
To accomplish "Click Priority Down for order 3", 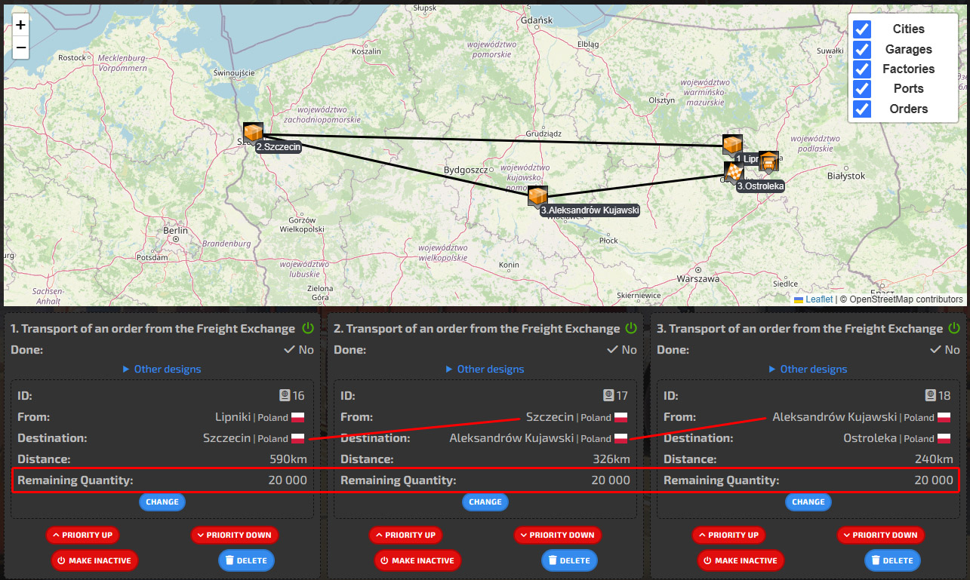I will 885,535.
